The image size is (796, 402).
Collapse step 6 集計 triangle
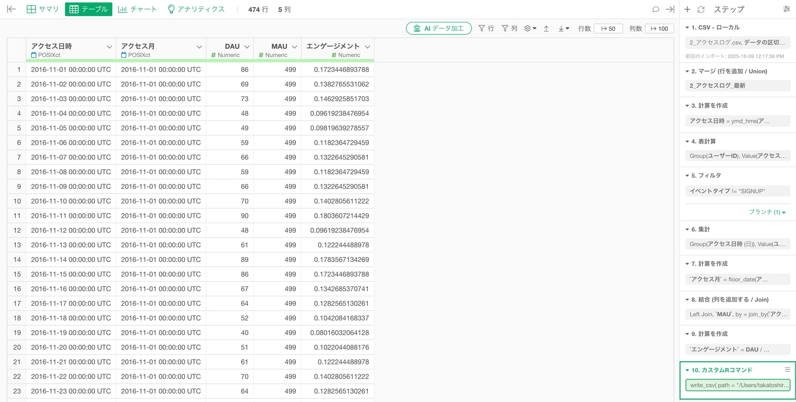coord(687,229)
